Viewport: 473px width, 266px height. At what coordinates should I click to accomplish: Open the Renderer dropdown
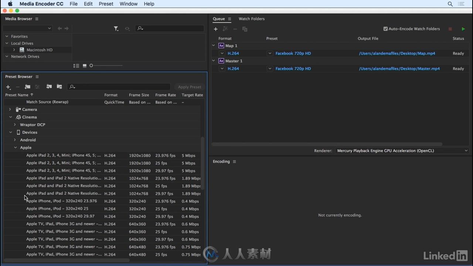[x=402, y=151]
